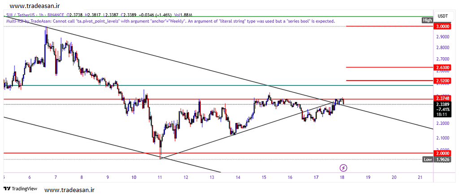Click the High price marker label

click(427, 20)
